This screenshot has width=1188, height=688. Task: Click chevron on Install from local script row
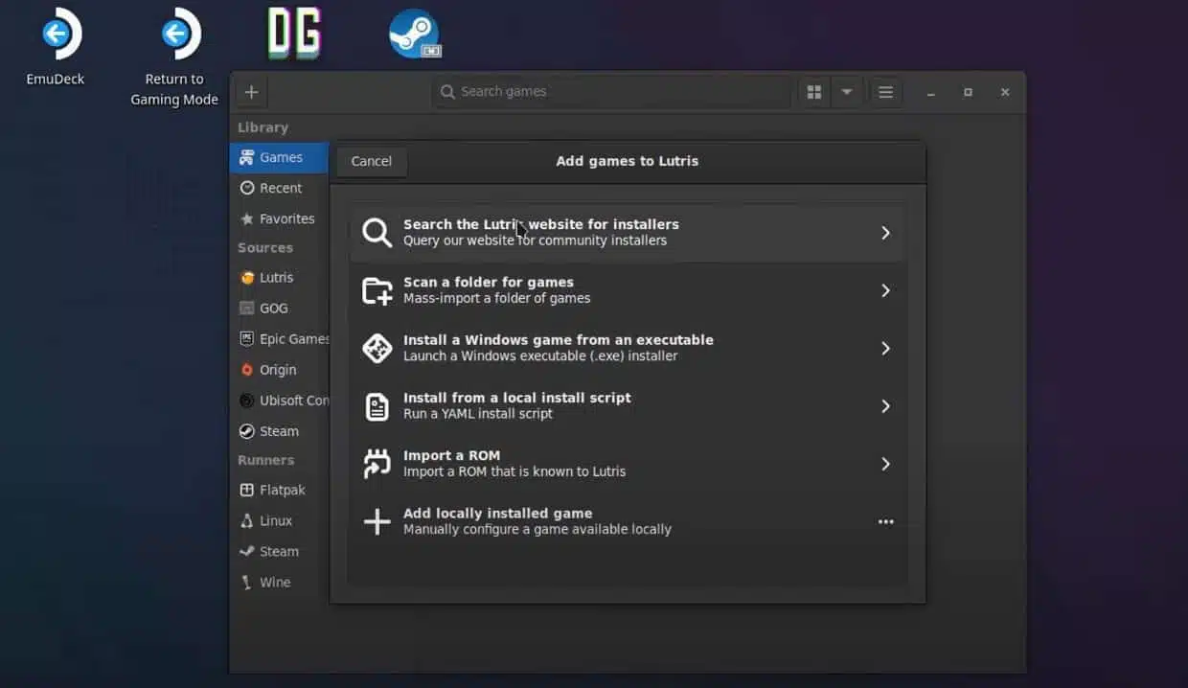click(x=885, y=406)
